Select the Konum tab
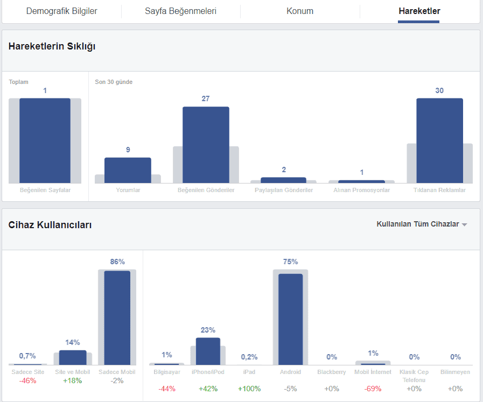 coord(300,11)
